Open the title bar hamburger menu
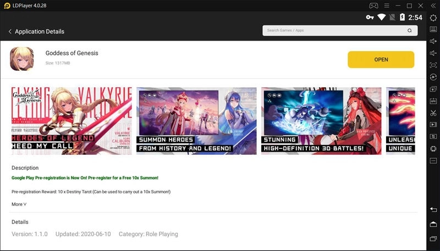This screenshot has height=251, width=440. coord(388,5)
